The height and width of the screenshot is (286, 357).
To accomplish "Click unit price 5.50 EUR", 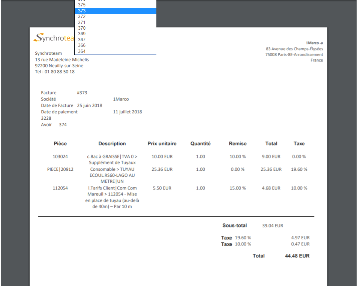I will tap(162, 188).
